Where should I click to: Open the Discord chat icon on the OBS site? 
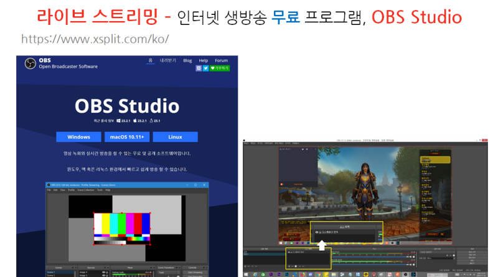[x=199, y=68]
